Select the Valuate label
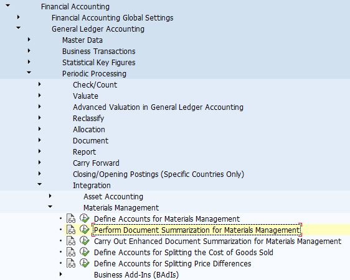This screenshot has height=280, width=350. point(85,96)
